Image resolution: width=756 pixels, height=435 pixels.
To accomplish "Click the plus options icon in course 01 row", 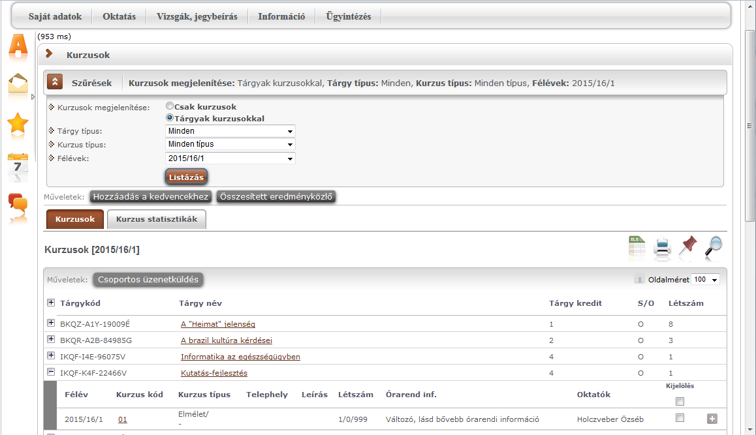I will [712, 419].
